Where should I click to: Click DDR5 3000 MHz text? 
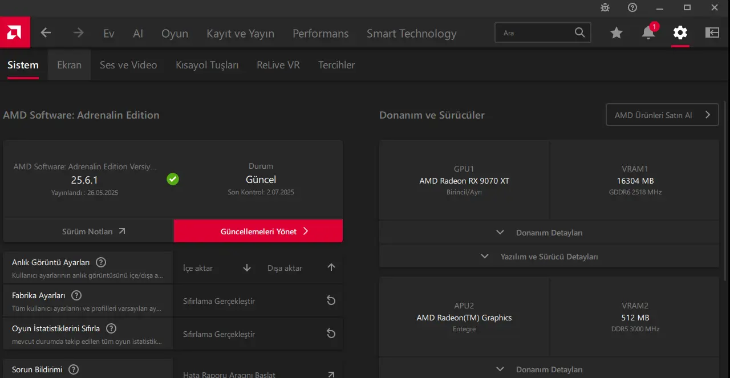point(635,329)
